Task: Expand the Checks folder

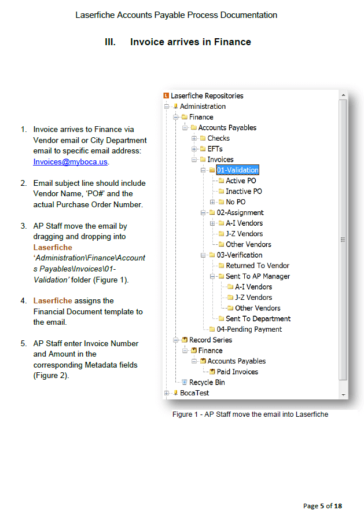Action: [194, 138]
